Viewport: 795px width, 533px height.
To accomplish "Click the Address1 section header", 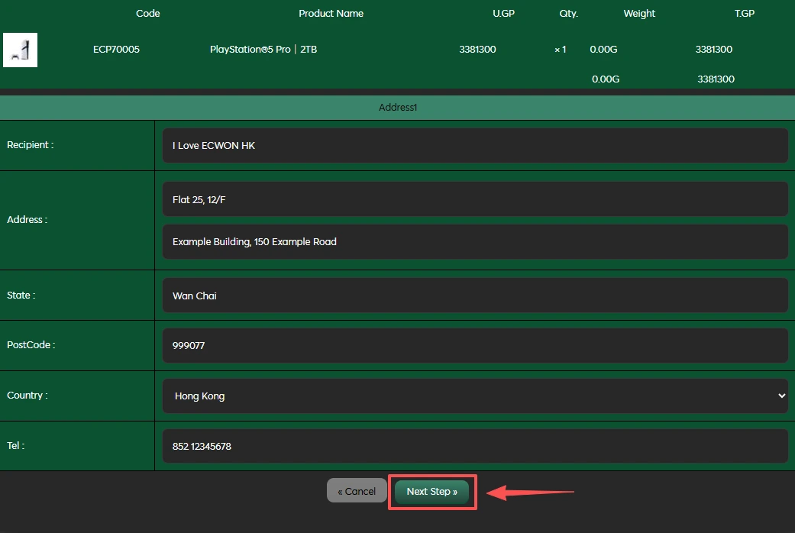I will click(x=397, y=108).
